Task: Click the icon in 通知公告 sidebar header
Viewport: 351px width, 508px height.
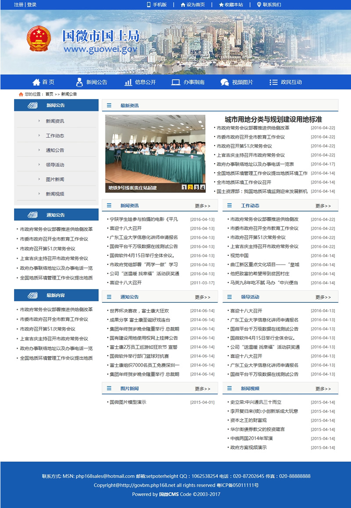Action: (32, 215)
